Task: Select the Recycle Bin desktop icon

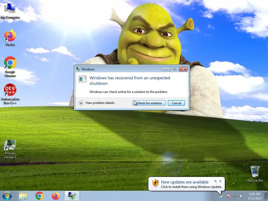Action: (x=255, y=174)
